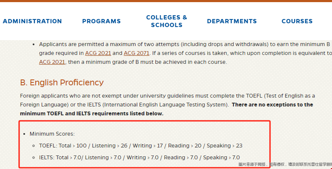Click the Chinese watermark text at bottom right
This screenshot has height=169, width=332.
tap(285, 164)
